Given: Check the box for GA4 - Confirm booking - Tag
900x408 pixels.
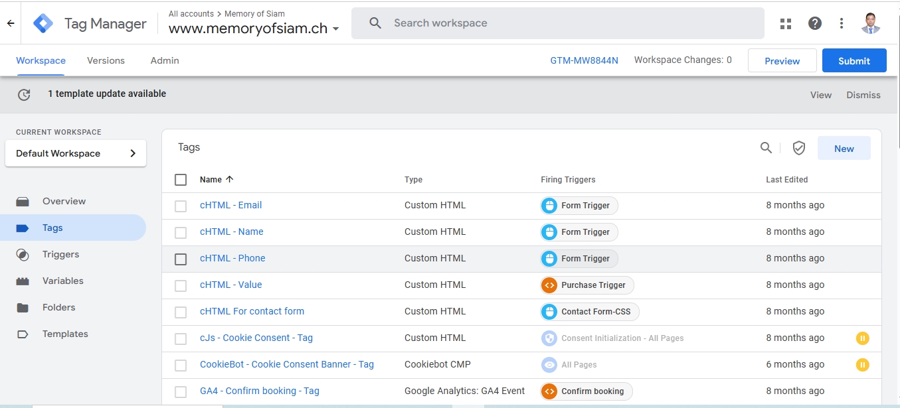Looking at the screenshot, I should pyautogui.click(x=181, y=392).
